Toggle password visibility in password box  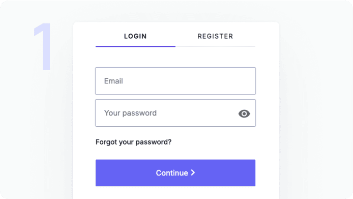244,113
